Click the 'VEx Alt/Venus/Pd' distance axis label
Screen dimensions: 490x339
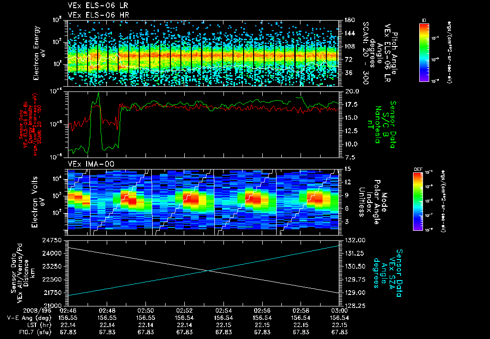[x=19, y=273]
